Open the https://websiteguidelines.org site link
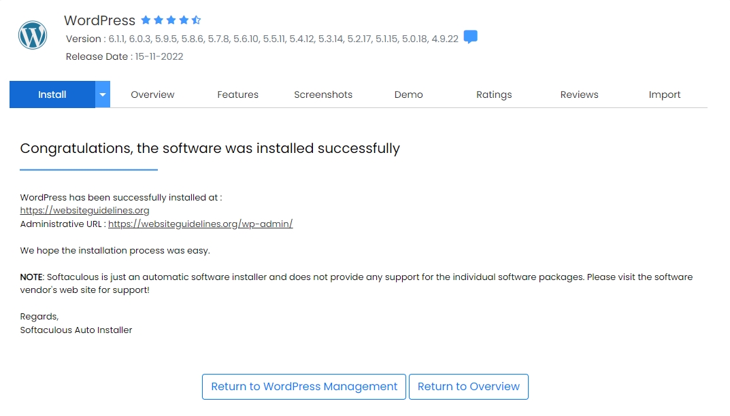Screen dimensions: 730x416 point(84,211)
